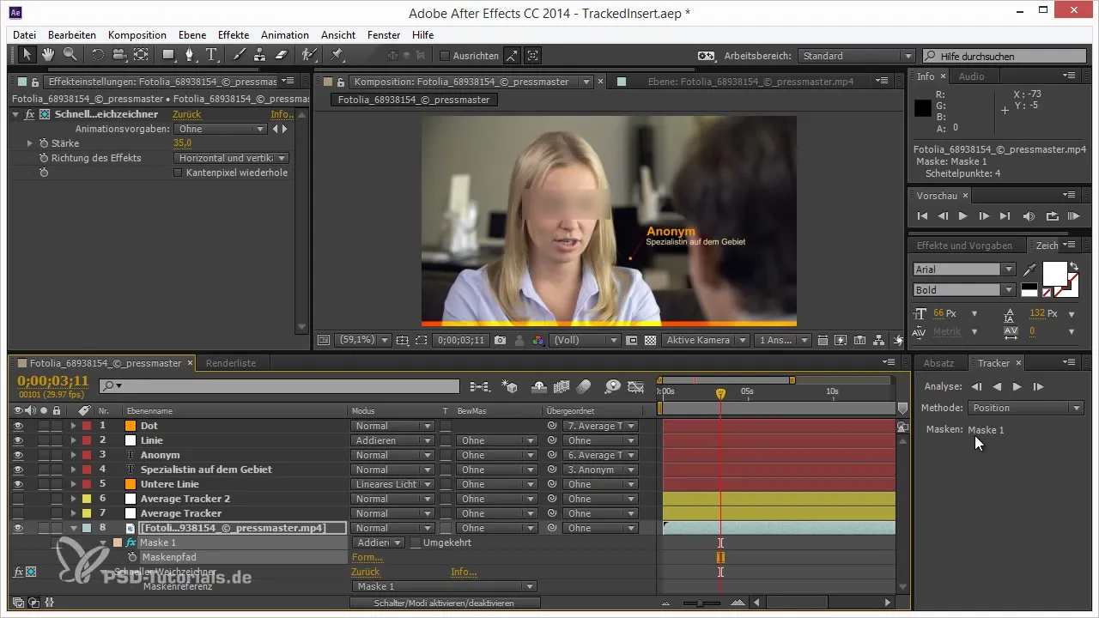The image size is (1099, 618).
Task: Swap fill and stroke colors
Action: (1073, 266)
